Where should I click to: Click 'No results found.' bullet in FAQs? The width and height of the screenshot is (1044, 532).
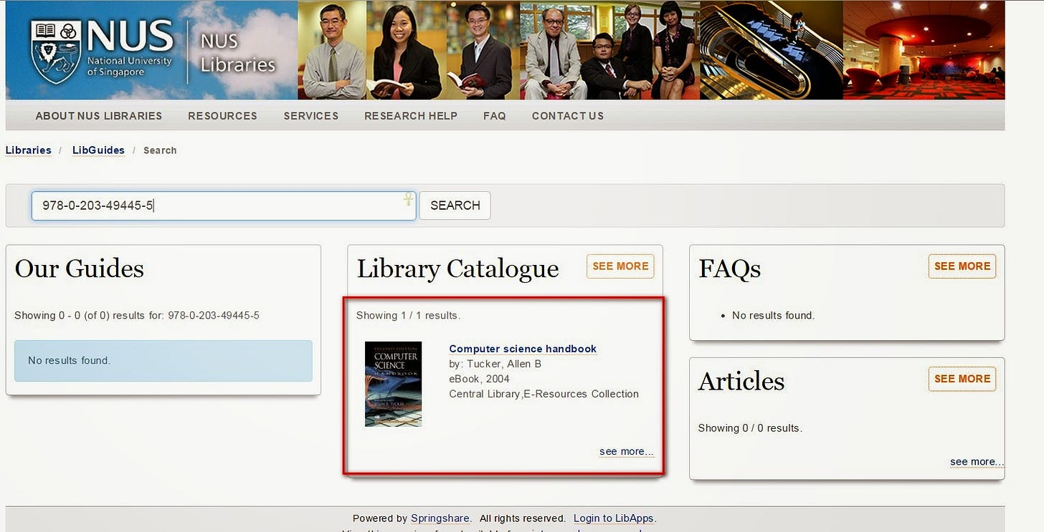pyautogui.click(x=773, y=315)
